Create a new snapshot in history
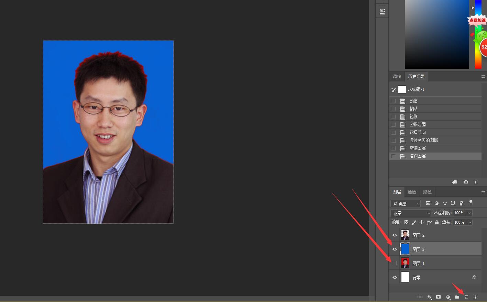This screenshot has height=302, width=487. pos(466,182)
